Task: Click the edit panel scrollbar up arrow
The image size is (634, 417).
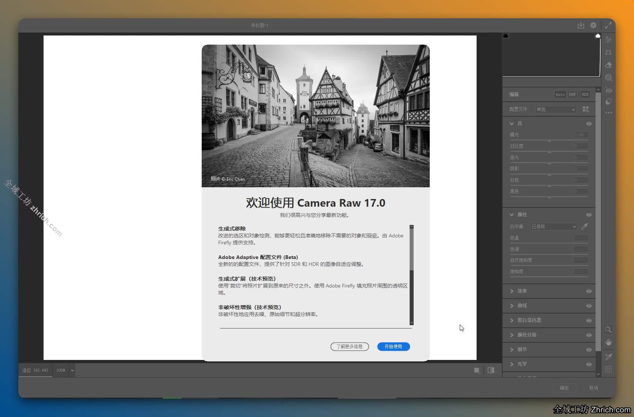Action: pyautogui.click(x=598, y=90)
